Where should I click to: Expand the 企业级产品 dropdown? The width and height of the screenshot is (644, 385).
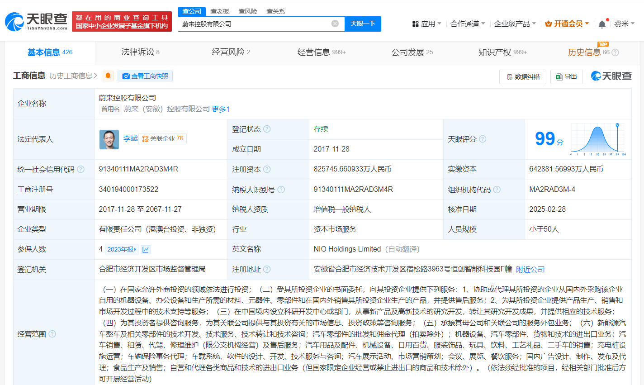click(515, 24)
